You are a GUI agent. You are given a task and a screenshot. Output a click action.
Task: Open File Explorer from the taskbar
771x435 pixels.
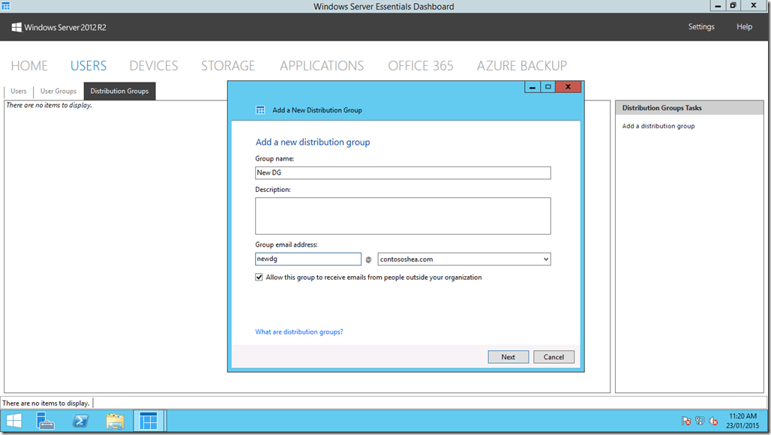click(115, 421)
